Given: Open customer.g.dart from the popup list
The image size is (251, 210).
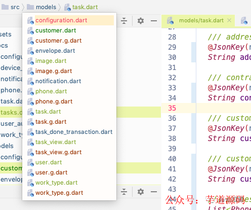Looking at the screenshot, I should pyautogui.click(x=59, y=41).
